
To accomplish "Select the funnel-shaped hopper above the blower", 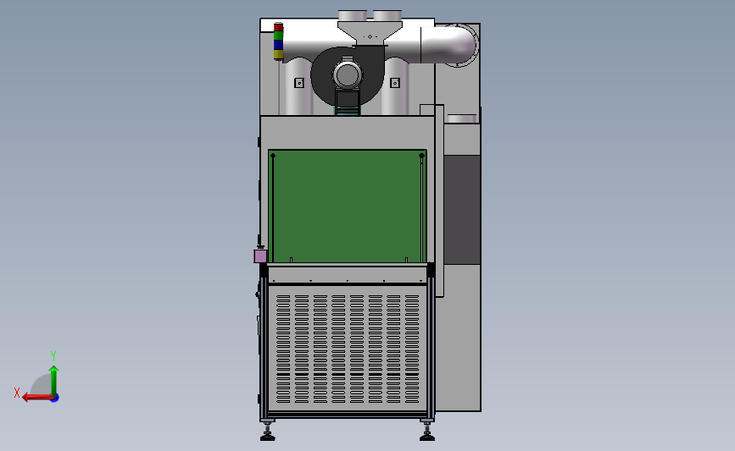I will tap(370, 33).
